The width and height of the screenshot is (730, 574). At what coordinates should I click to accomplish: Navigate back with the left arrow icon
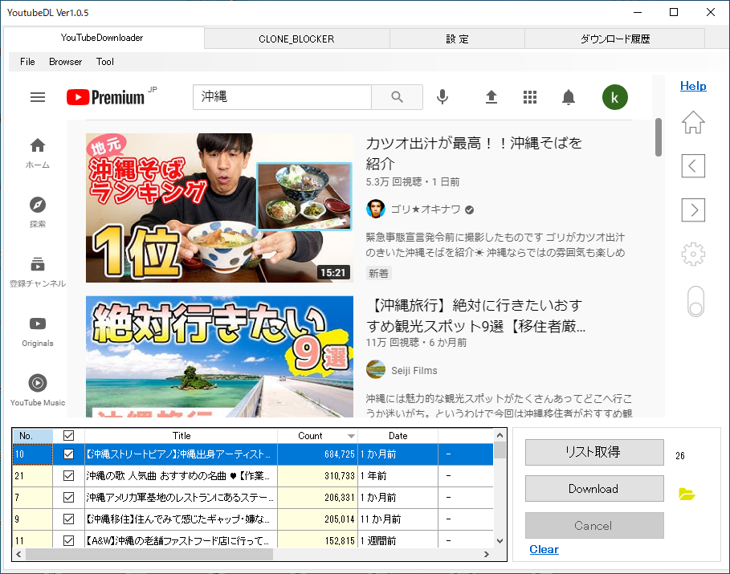[x=693, y=165]
